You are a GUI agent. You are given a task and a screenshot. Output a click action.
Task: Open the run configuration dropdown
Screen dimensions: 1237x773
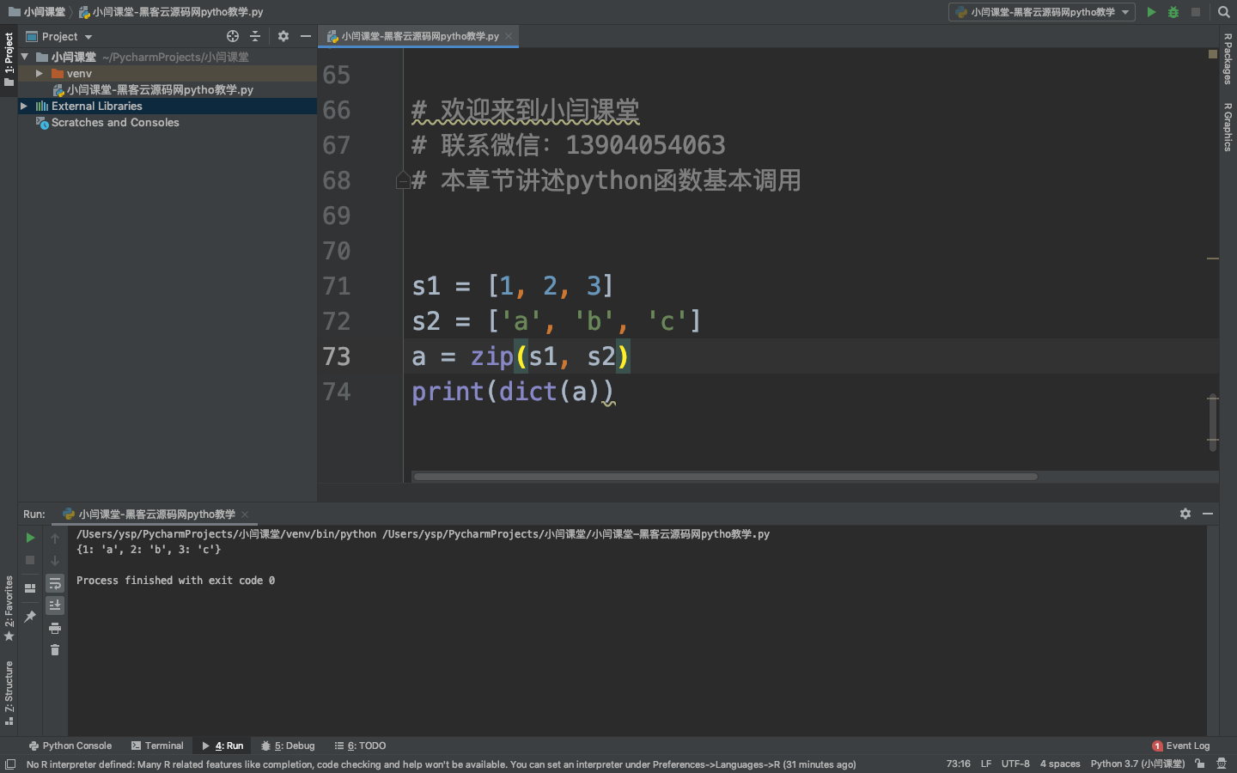coord(1042,12)
